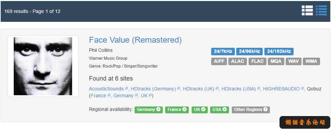Open AcousticSounds external link icon

click(126, 89)
